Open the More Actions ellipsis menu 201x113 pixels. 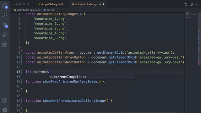[x=196, y=4]
